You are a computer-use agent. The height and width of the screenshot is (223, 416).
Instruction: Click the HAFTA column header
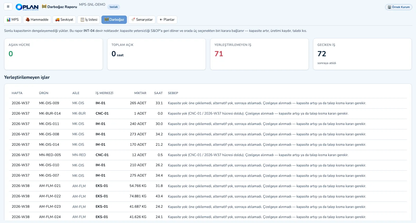click(x=17, y=93)
